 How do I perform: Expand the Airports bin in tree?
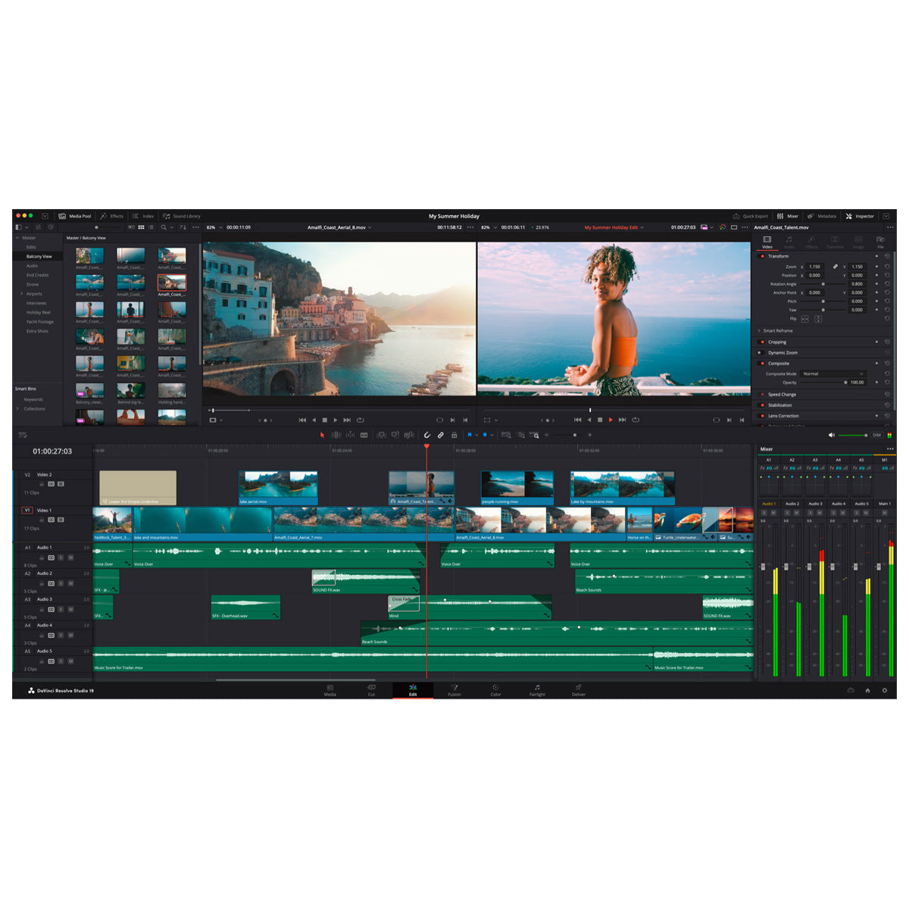point(21,294)
